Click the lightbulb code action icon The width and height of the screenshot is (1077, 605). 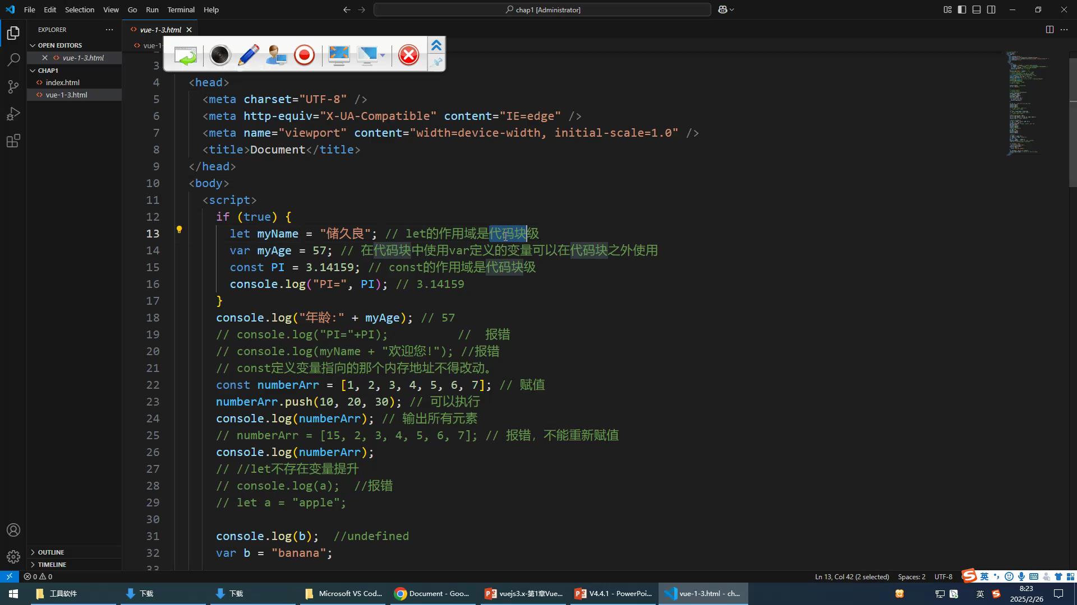coord(179,230)
